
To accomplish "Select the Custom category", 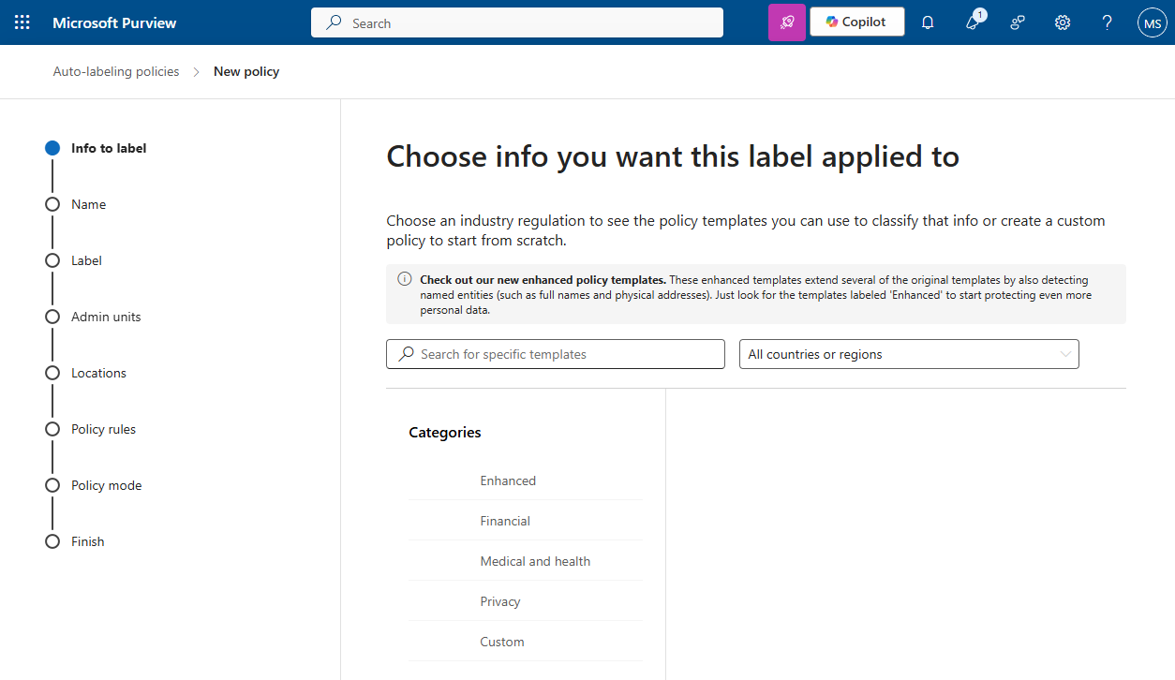I will 502,641.
